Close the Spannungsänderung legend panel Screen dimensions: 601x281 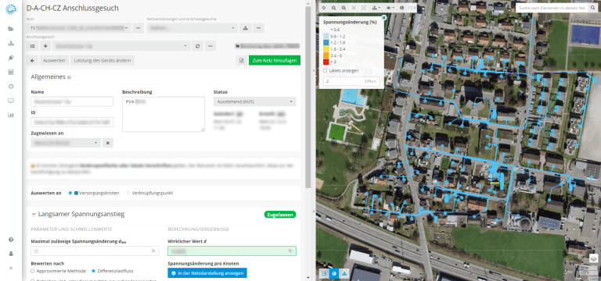[x=383, y=17]
